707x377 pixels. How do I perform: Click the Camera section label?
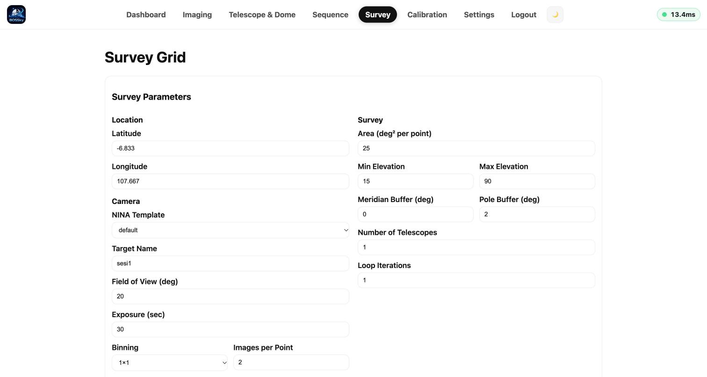pos(126,201)
